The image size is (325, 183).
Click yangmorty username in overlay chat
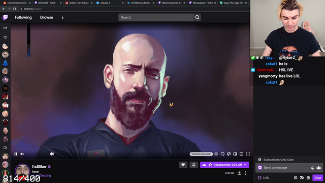coord(268,76)
